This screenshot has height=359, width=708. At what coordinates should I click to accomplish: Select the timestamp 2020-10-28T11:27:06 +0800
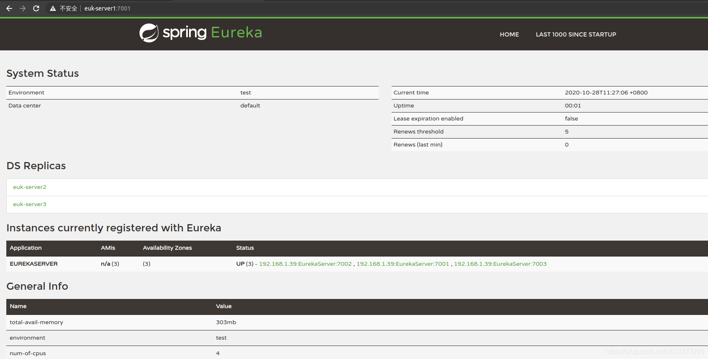pos(606,93)
